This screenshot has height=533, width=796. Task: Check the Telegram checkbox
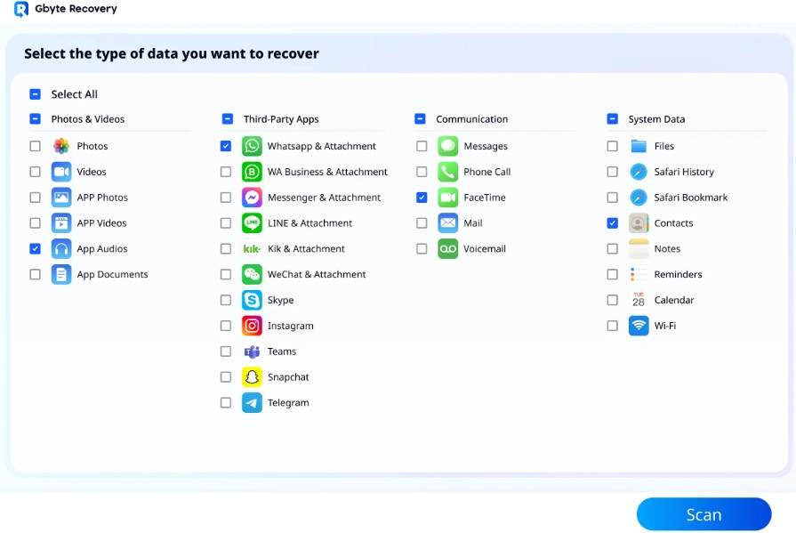click(x=226, y=402)
